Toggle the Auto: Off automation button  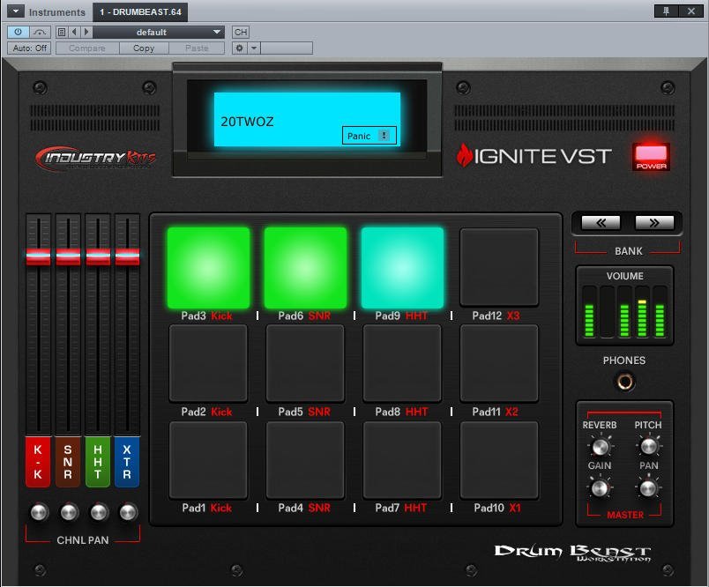click(x=30, y=48)
